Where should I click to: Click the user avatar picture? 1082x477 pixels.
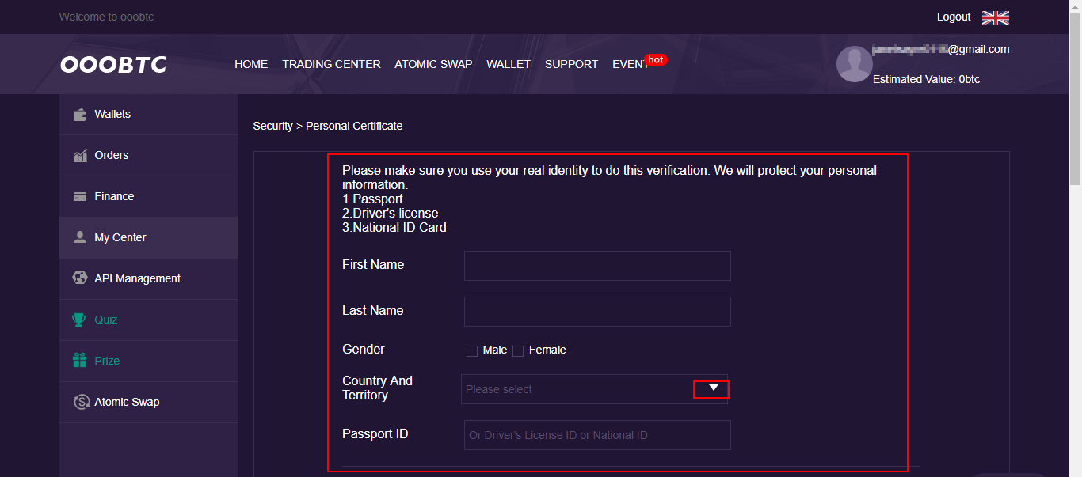click(x=854, y=64)
